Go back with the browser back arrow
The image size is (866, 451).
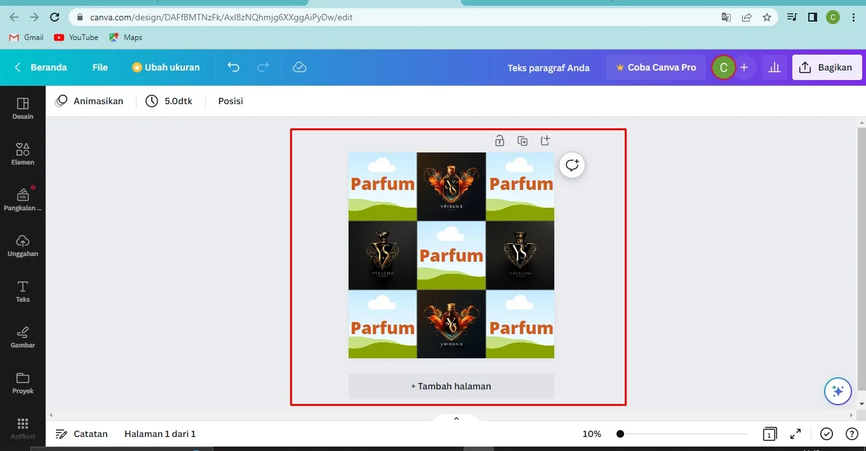(15, 17)
